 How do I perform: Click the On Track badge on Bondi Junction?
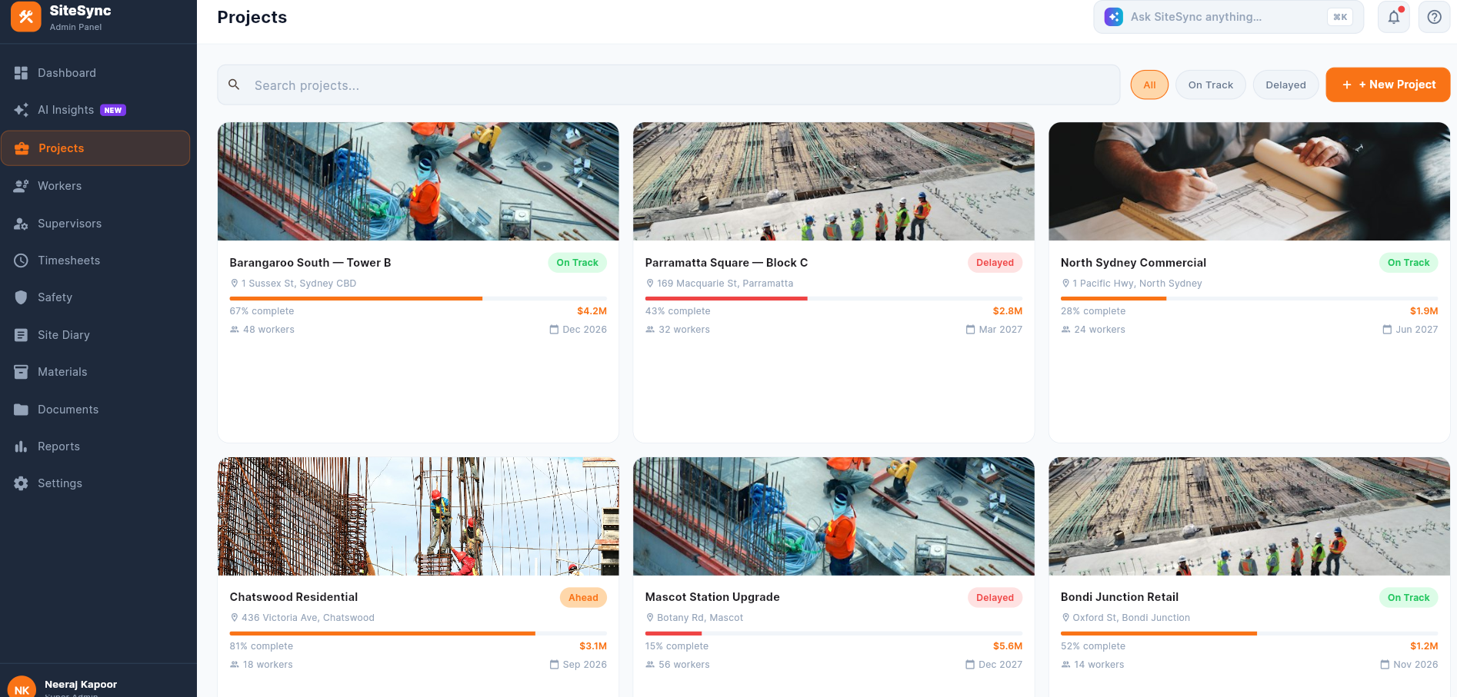1409,598
